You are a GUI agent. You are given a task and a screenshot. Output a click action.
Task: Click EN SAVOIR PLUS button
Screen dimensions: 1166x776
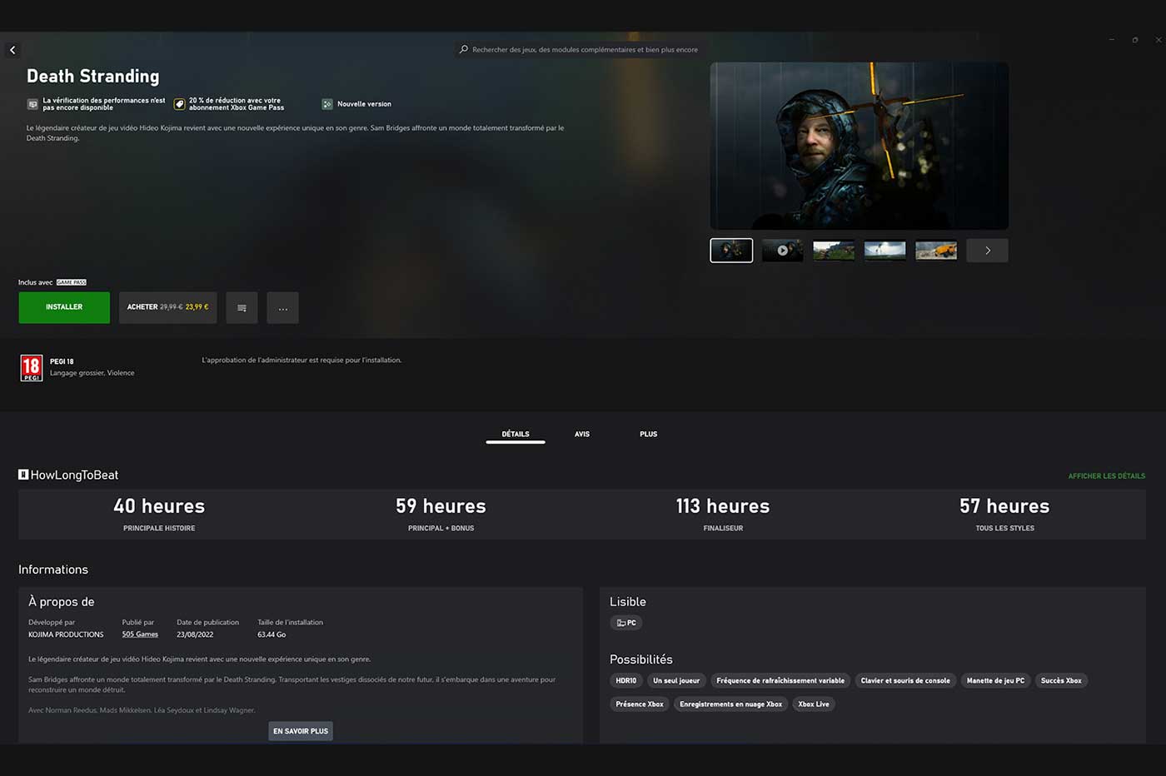(301, 731)
